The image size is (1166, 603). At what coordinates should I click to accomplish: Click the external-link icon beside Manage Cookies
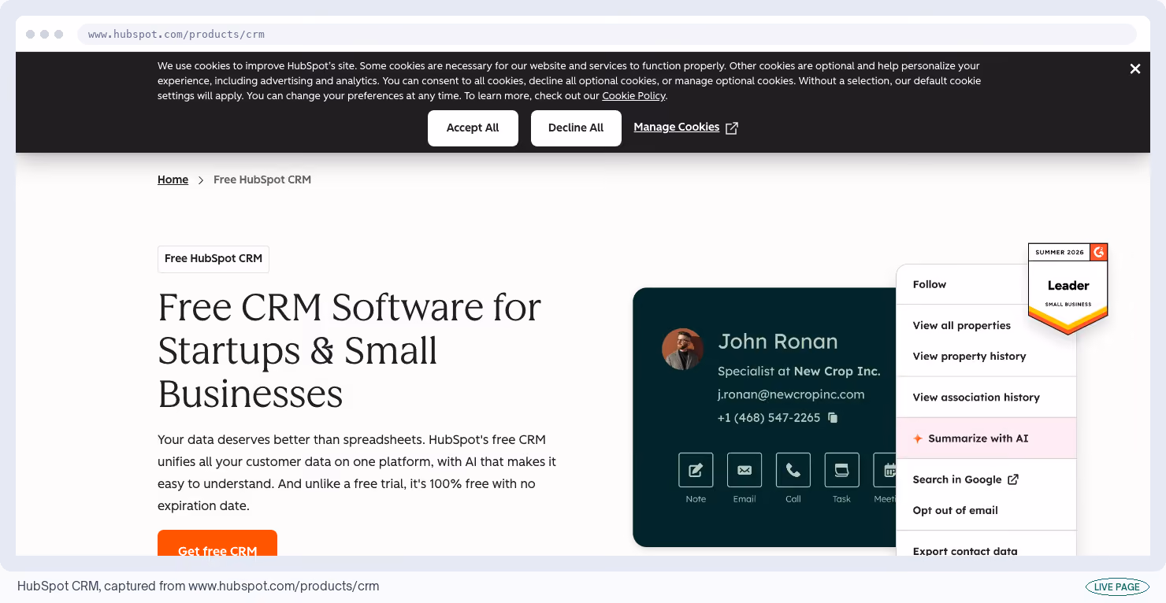pos(732,128)
